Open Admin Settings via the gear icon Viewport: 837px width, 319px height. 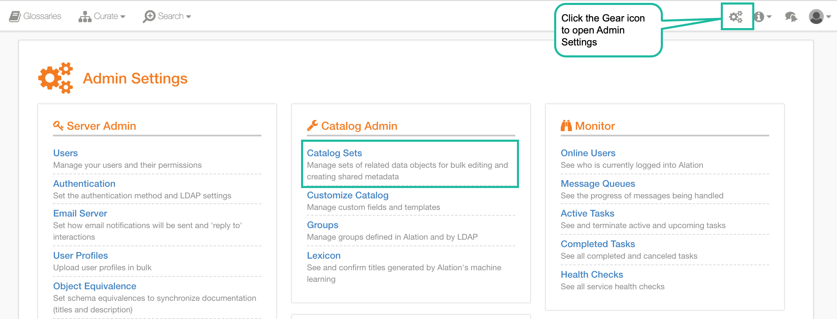coord(736,17)
